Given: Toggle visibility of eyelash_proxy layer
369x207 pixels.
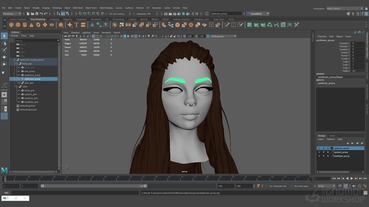Looking at the screenshot, I should (319, 152).
